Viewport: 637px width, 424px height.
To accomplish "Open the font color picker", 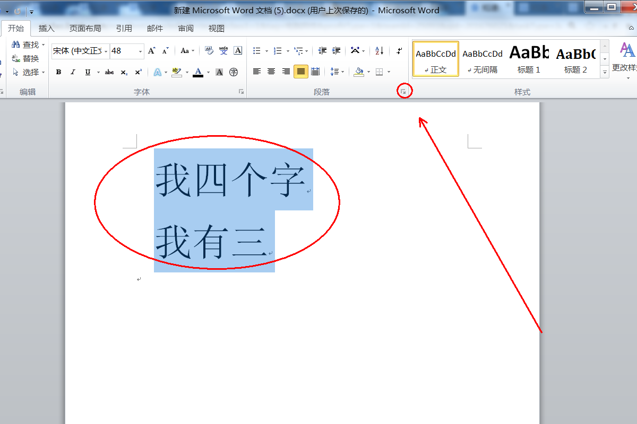I will (207, 72).
